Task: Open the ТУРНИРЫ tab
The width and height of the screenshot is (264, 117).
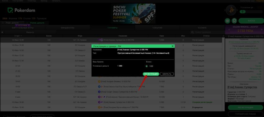Action: pyautogui.click(x=112, y=28)
